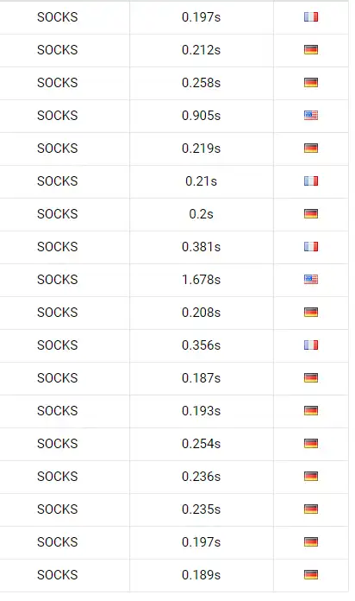
Task: Click the 0.219s response time value
Action: [x=202, y=149]
